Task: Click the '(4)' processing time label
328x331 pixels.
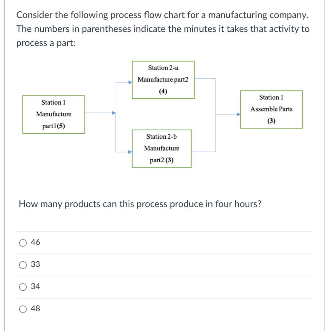Action: 163,91
